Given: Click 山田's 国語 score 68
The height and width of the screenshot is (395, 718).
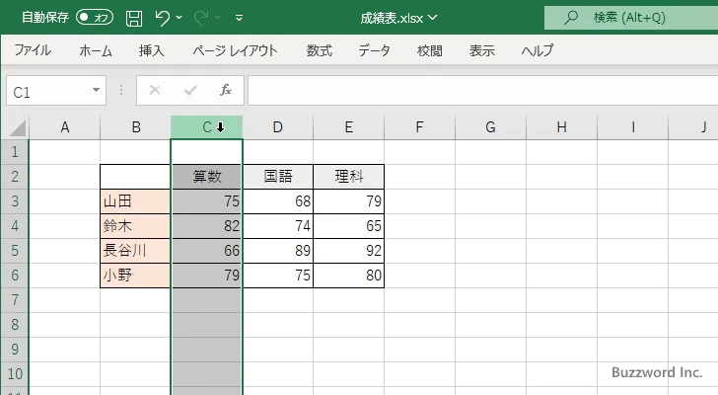Looking at the screenshot, I should [x=277, y=201].
